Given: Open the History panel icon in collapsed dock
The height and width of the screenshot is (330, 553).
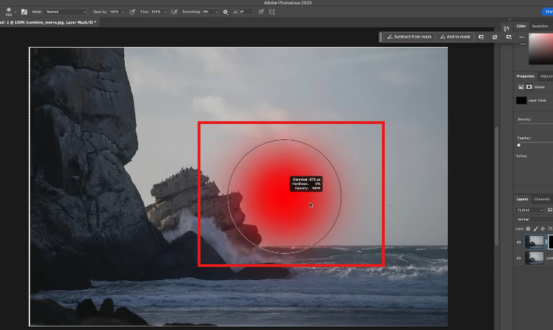Looking at the screenshot, I should coord(507,29).
